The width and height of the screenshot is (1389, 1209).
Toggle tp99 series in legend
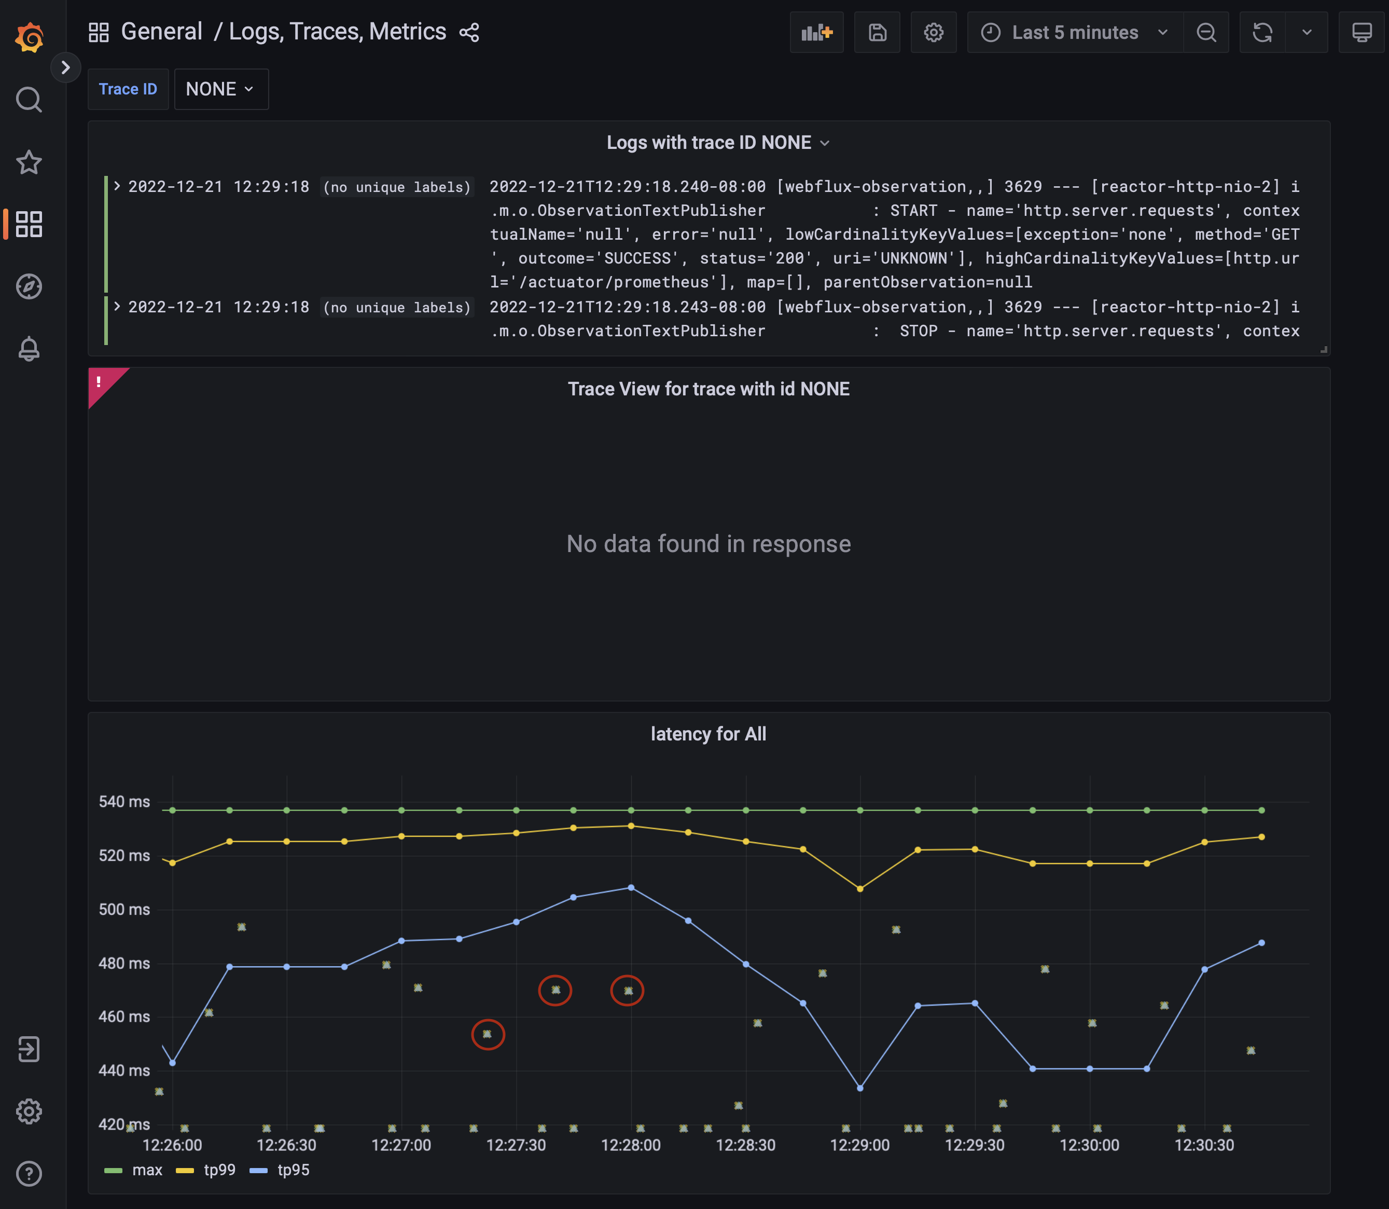pyautogui.click(x=219, y=1170)
